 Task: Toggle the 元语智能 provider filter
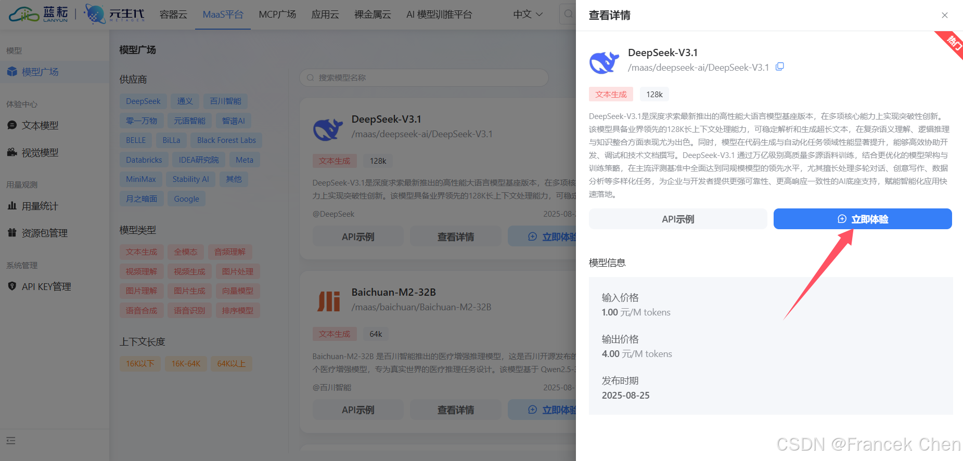[x=189, y=121]
